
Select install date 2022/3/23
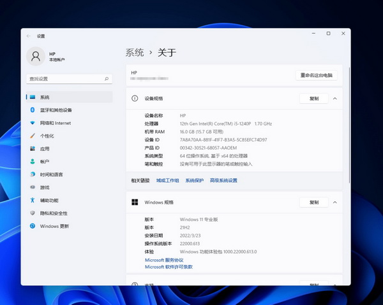click(190, 236)
